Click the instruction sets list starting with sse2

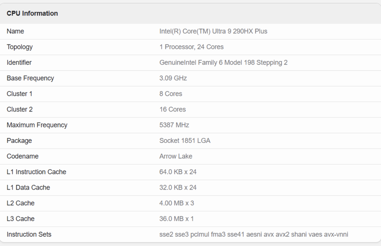(254, 235)
